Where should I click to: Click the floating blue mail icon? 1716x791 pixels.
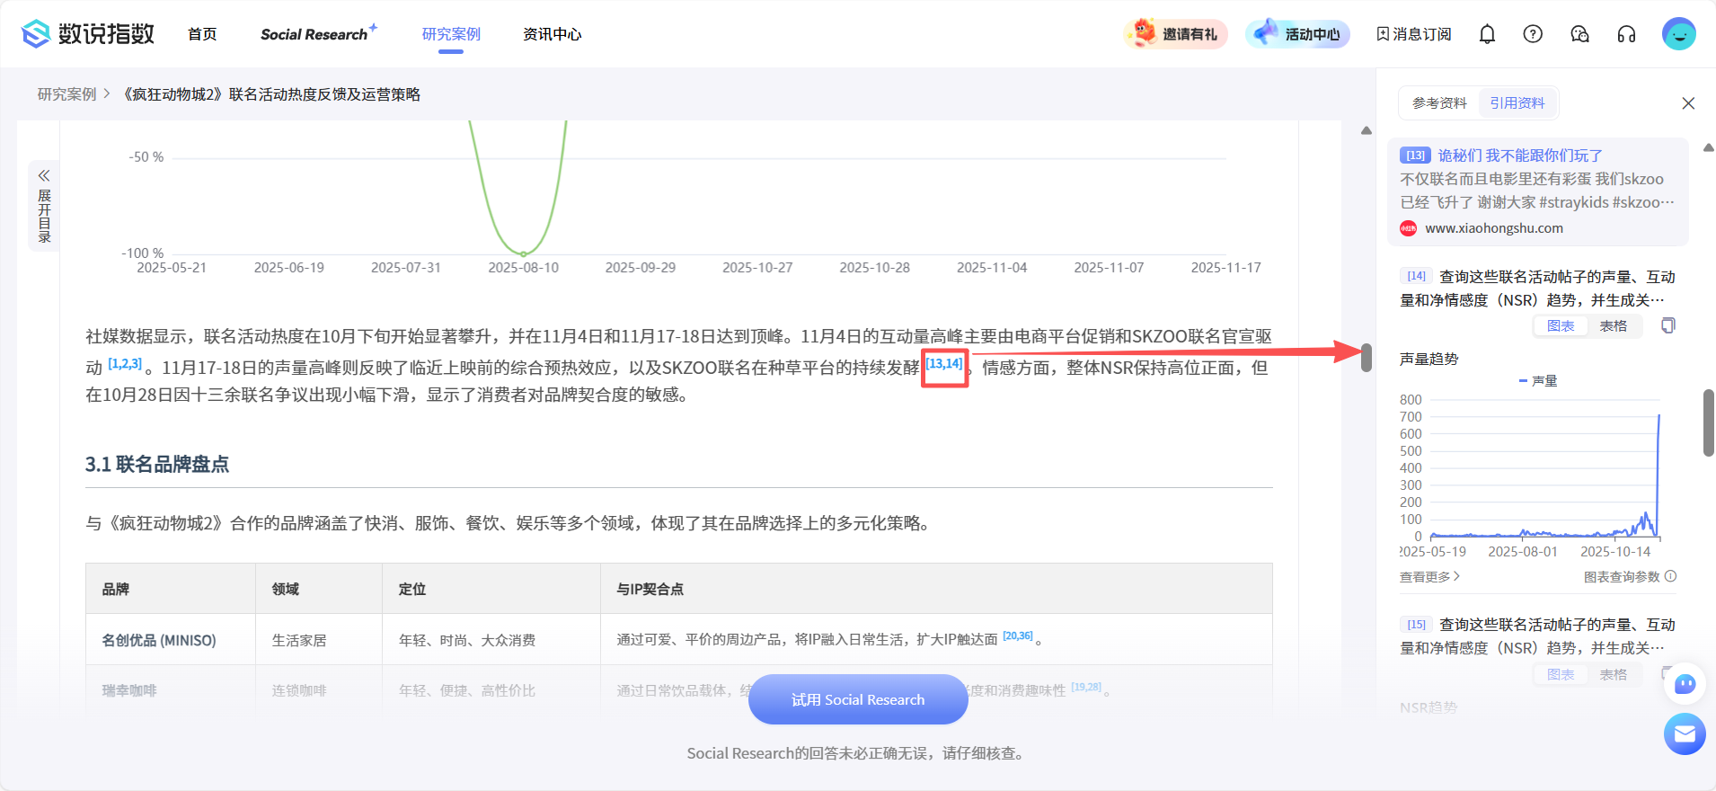coord(1685,734)
